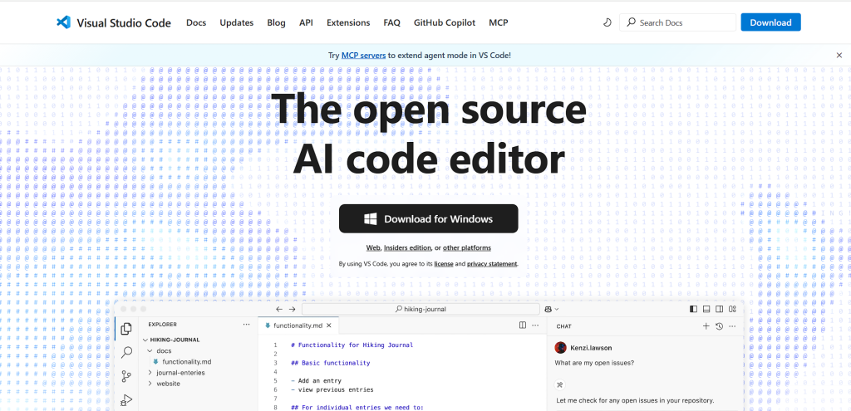Click the Visual Studio Code logo
The image size is (851, 411).
coord(63,22)
